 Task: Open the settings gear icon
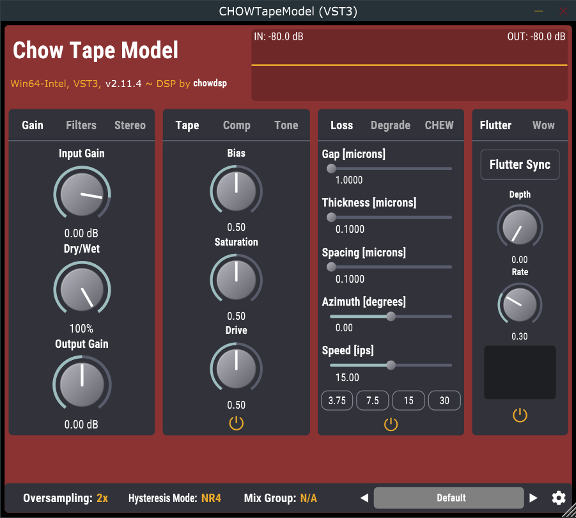(559, 498)
